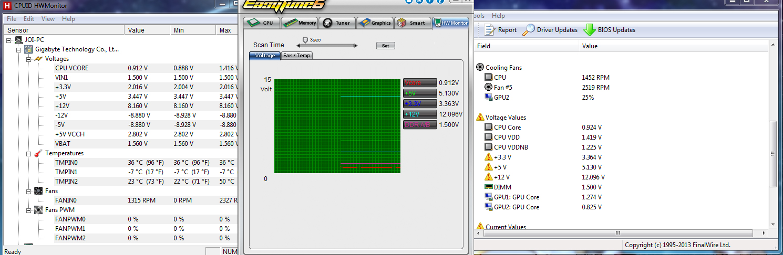
Task: Open the Help menu in AIDA64
Action: [498, 16]
